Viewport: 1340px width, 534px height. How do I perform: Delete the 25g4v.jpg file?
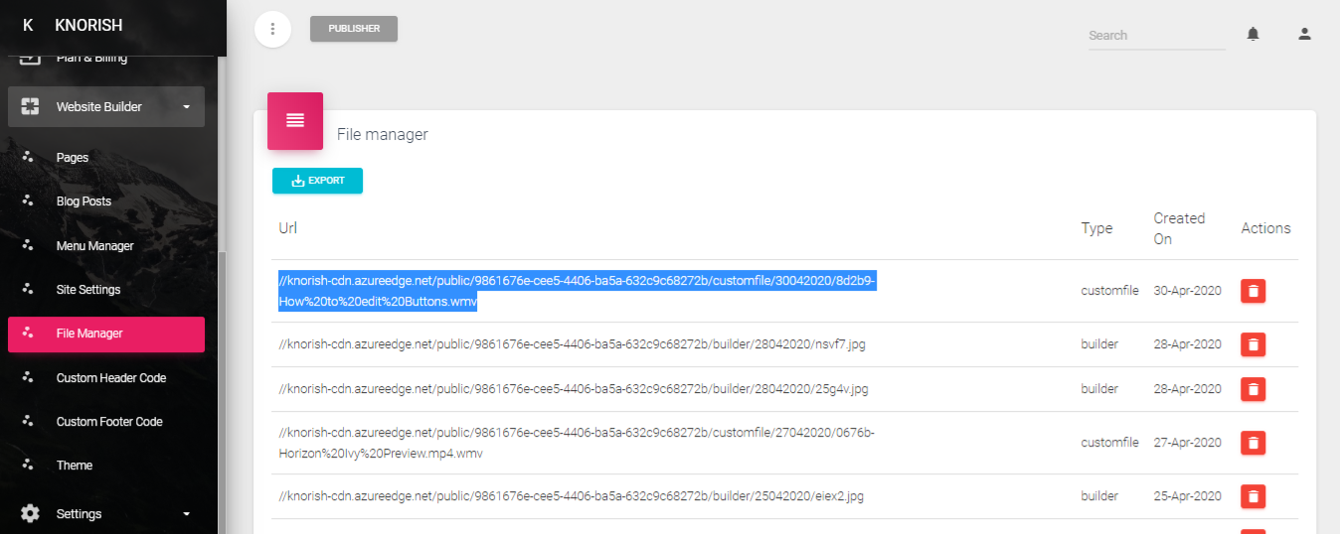1254,389
